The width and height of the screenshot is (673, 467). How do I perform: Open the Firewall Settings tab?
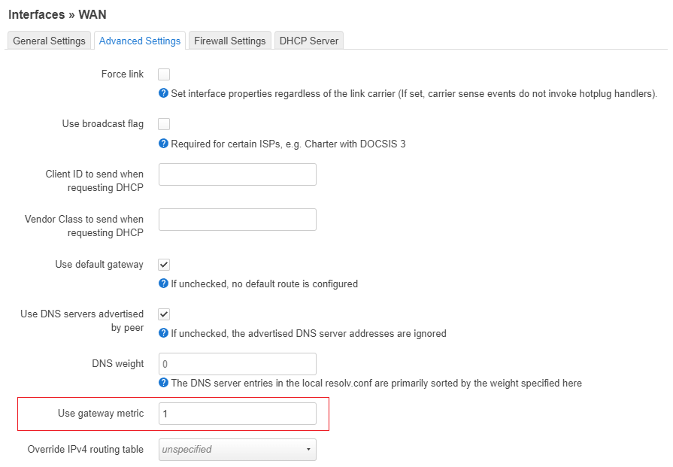(230, 41)
